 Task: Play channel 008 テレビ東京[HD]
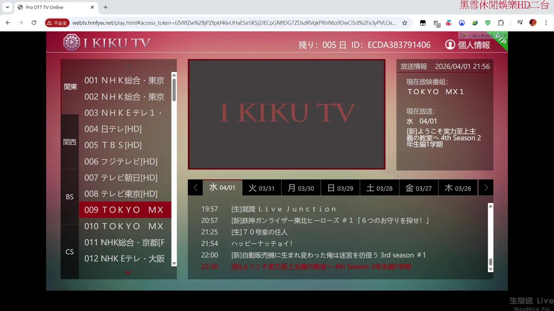(125, 194)
